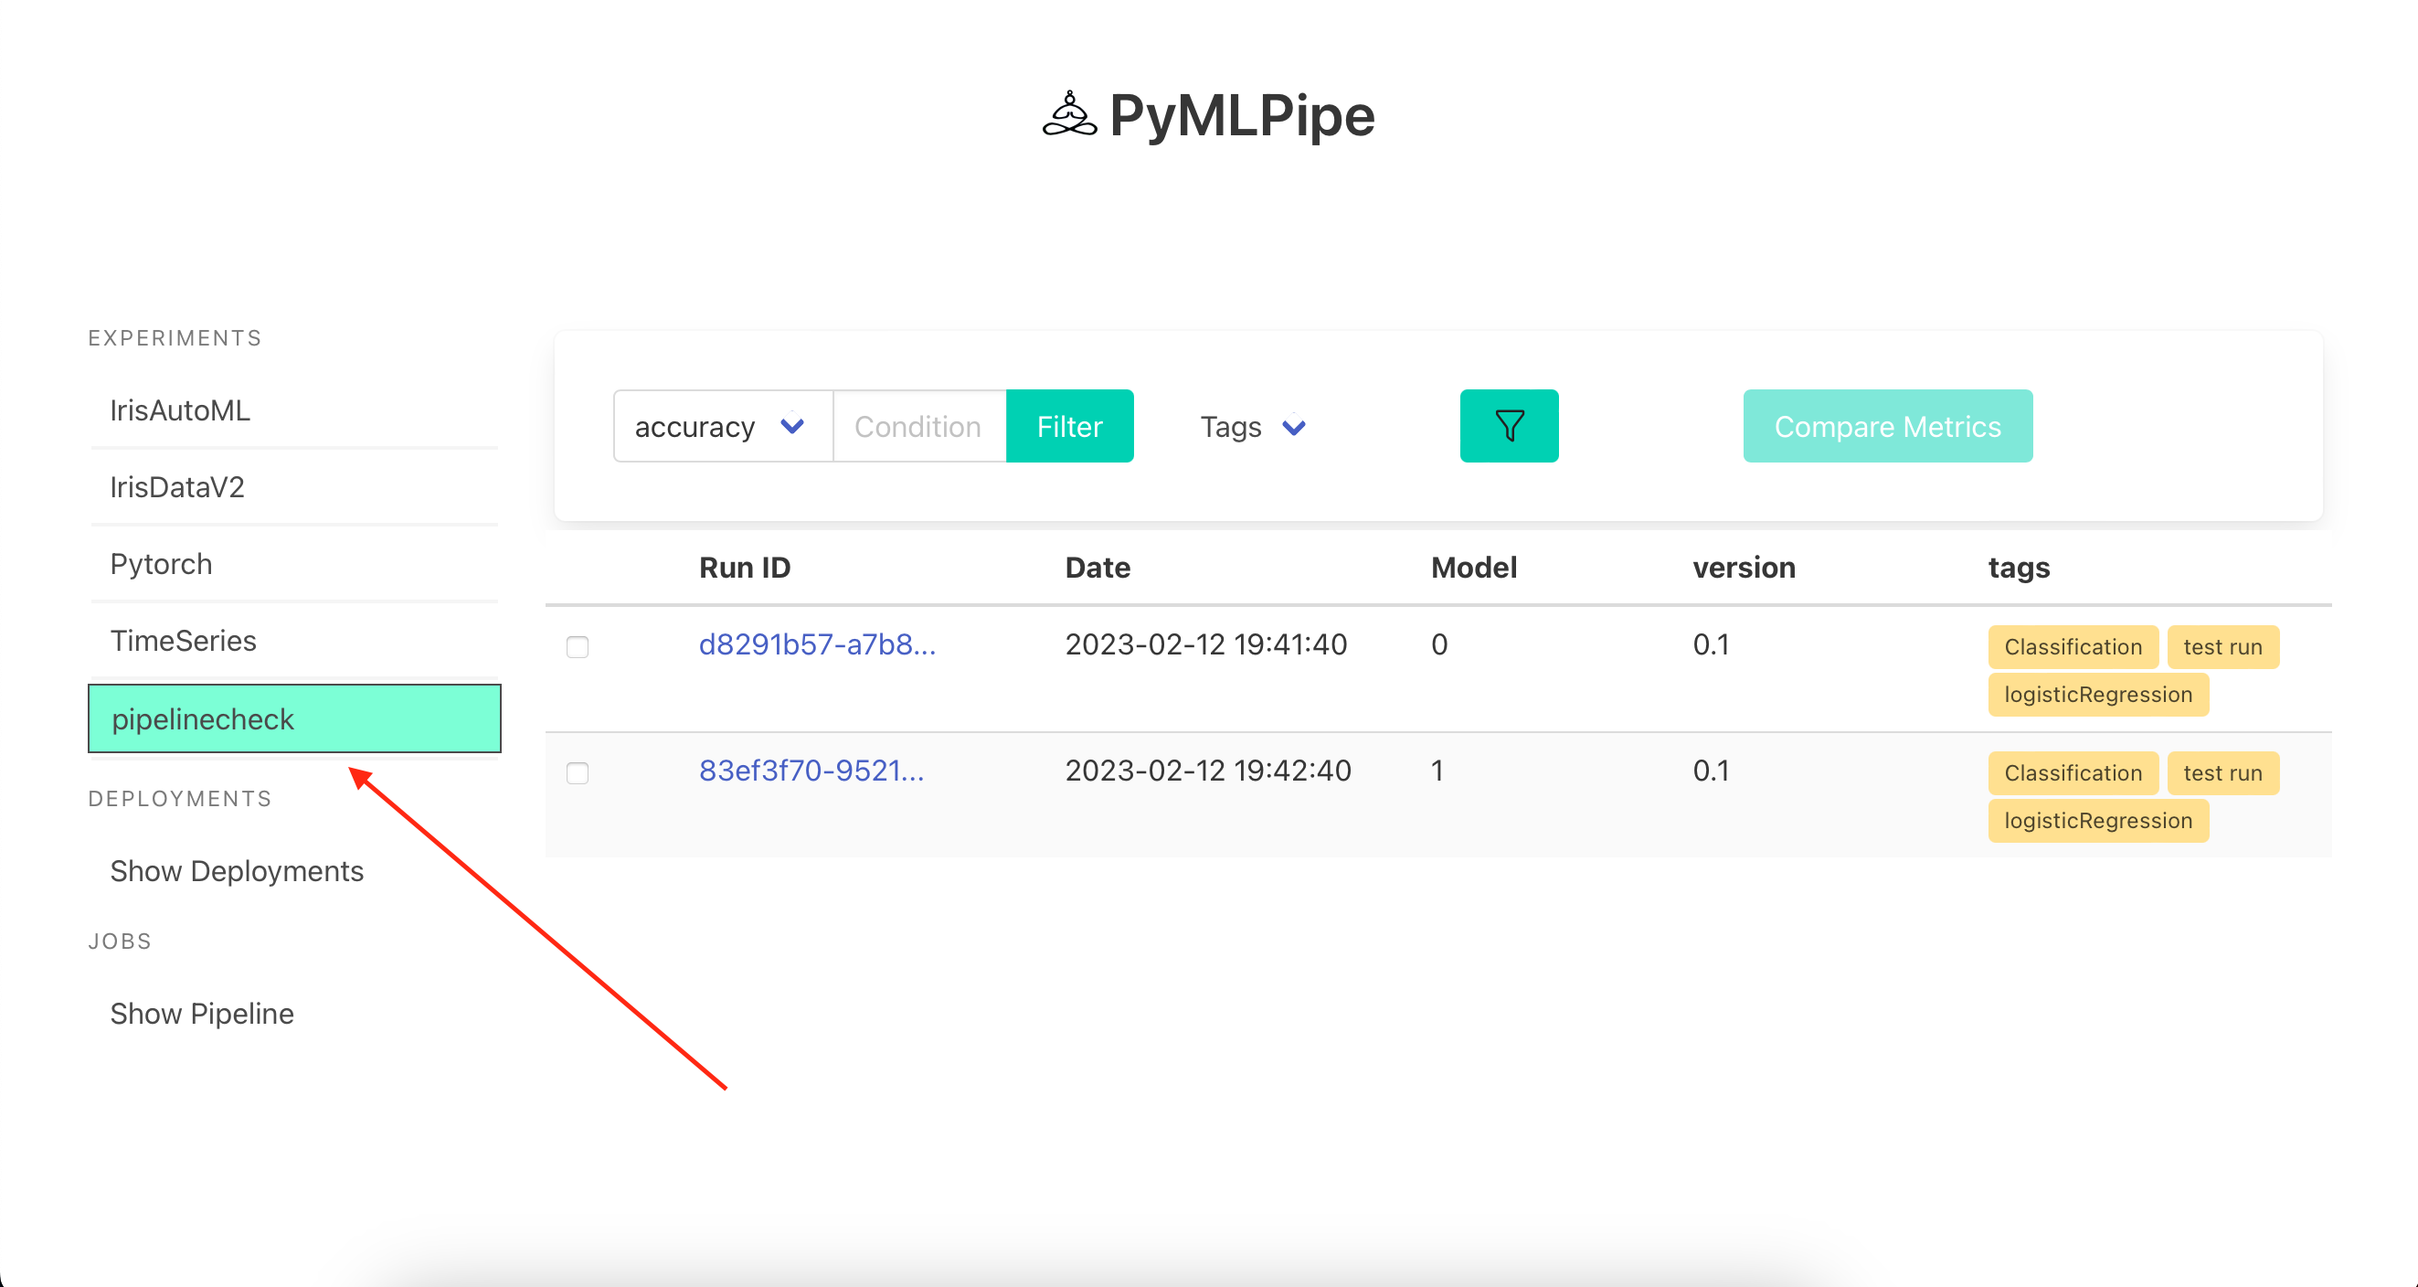Select the IrisDataV2 experiment
2418x1287 pixels.
(x=177, y=487)
